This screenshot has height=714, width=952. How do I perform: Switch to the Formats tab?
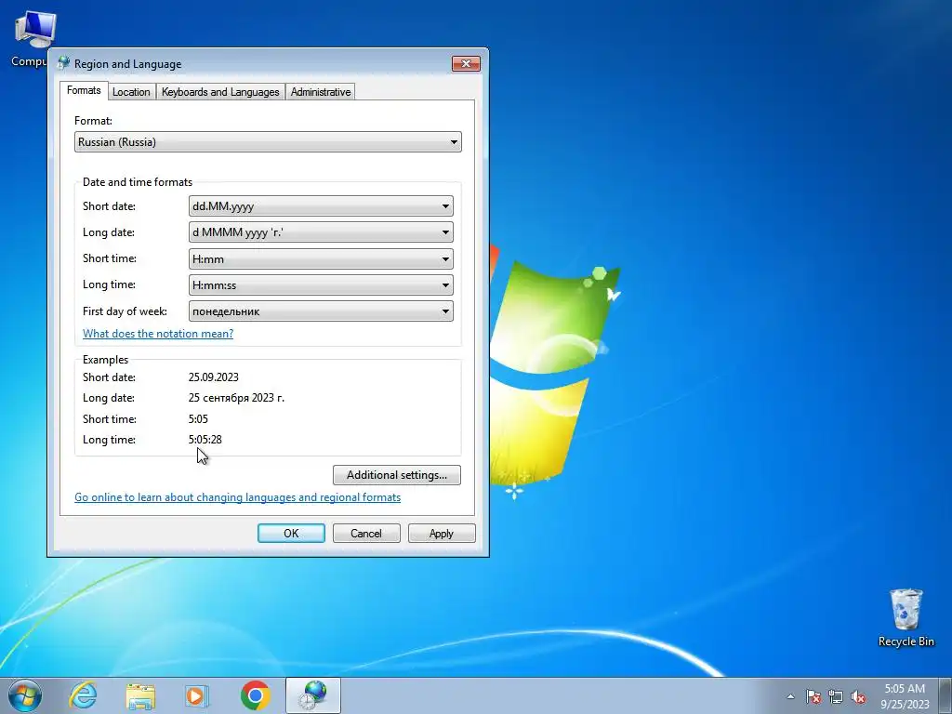pyautogui.click(x=84, y=90)
